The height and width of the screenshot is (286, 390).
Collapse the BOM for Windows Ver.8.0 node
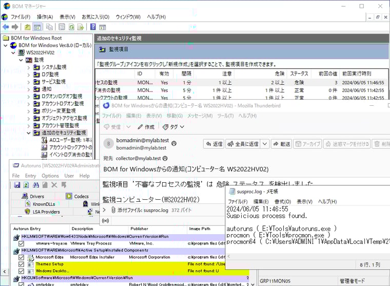point(5,46)
